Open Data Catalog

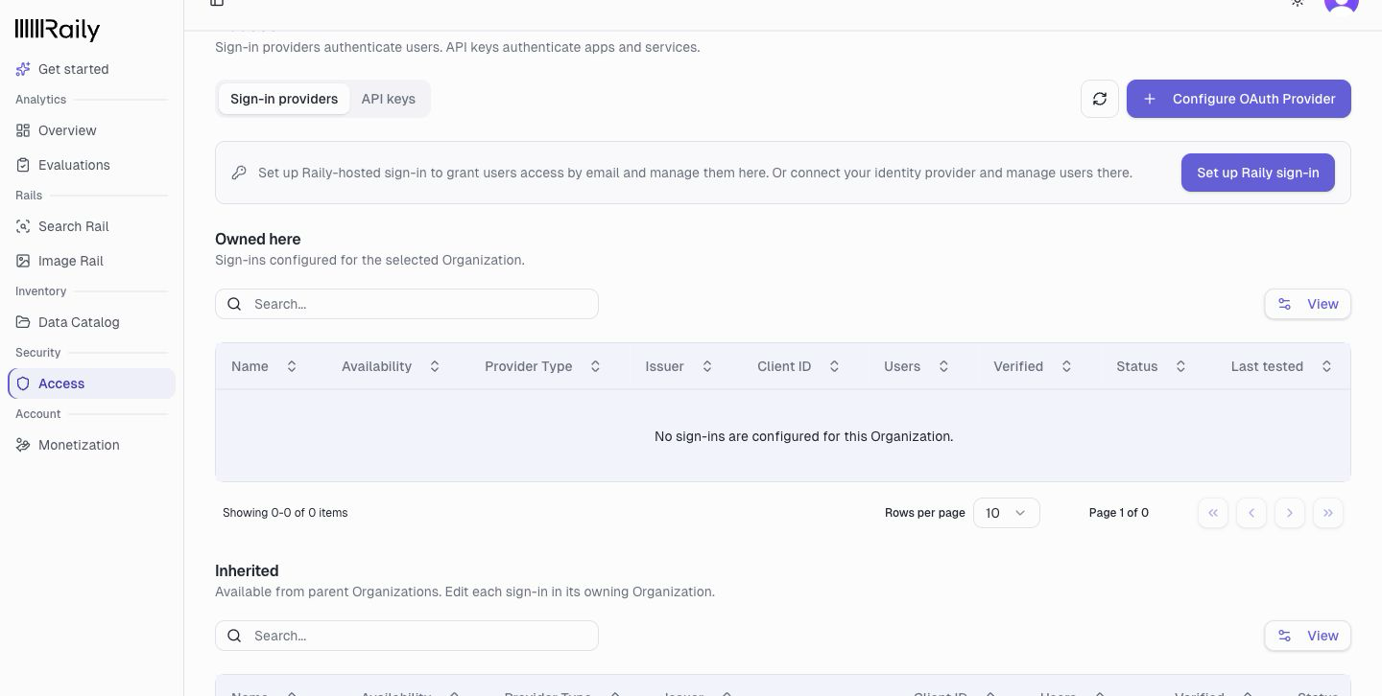[91, 322]
